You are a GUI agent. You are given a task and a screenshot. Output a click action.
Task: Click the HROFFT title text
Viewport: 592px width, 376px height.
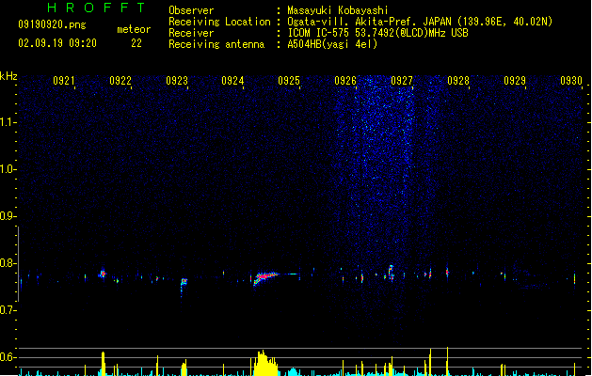pyautogui.click(x=96, y=8)
